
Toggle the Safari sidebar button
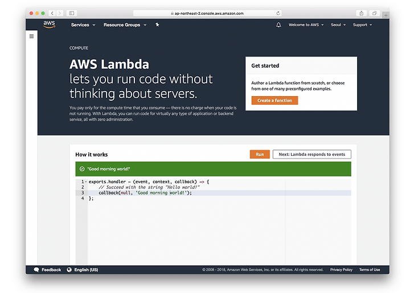(x=72, y=13)
